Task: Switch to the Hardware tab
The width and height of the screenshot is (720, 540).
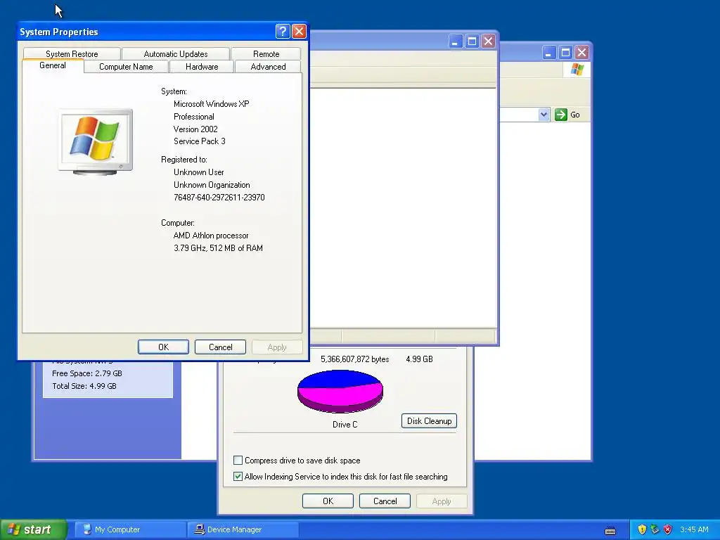Action: click(202, 67)
